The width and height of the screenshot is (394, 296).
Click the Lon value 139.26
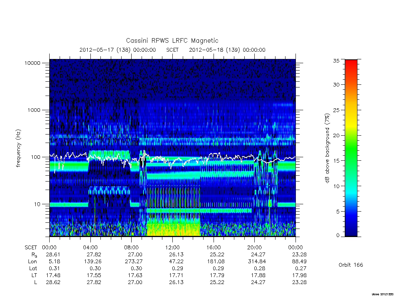93,262
